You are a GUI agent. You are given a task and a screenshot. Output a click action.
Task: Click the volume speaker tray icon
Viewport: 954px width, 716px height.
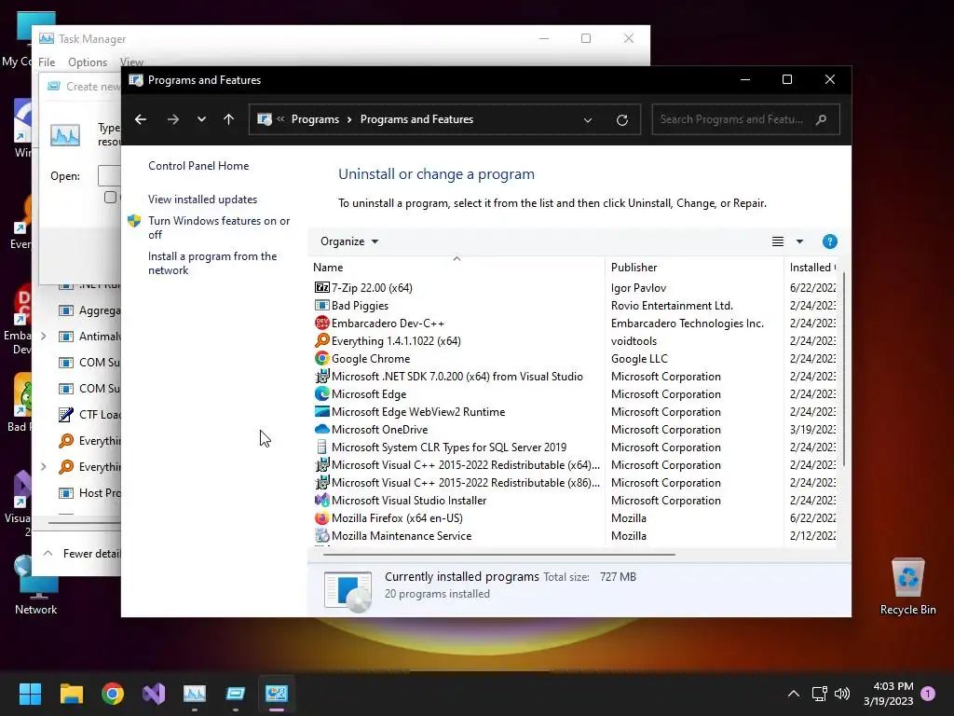click(x=842, y=694)
